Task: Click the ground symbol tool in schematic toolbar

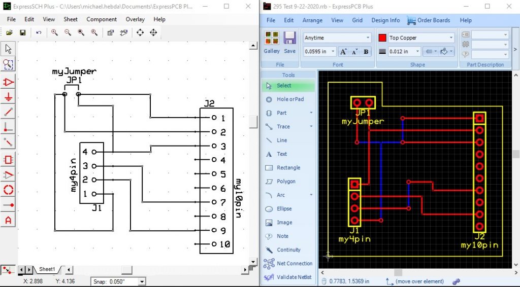Action: 8,97
